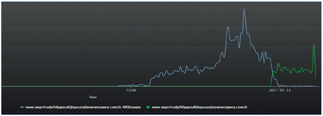
Task: Select the tall green spike at chart's right end
Action: [x=314, y=45]
